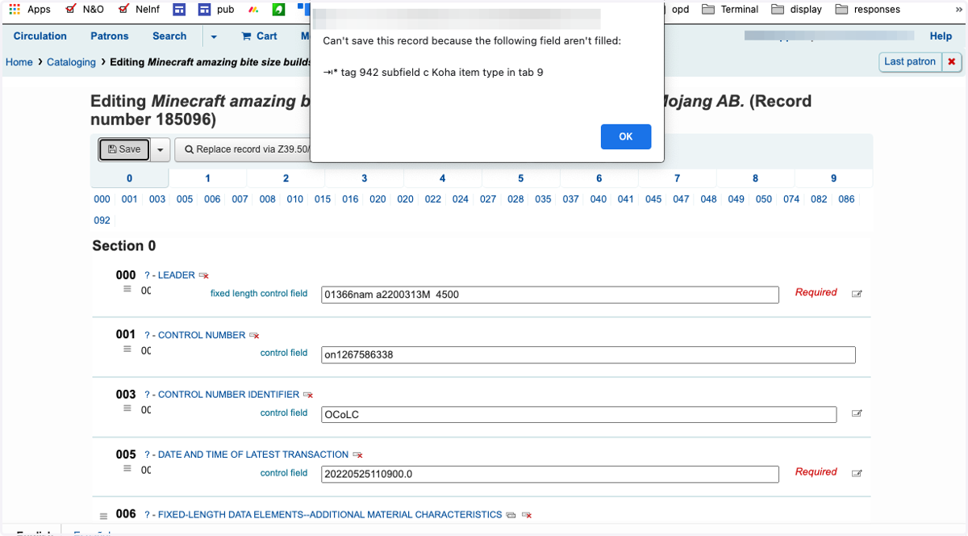This screenshot has height=536, width=968.
Task: Open the Search menu dropdown caret
Action: point(214,36)
